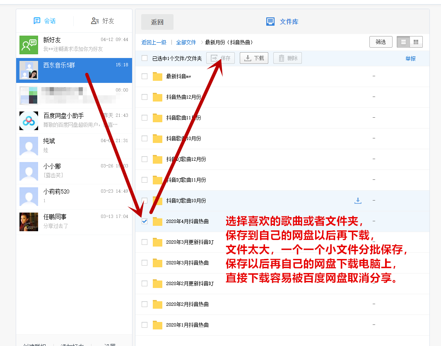Check the box for 抖音歌曲11月份
The width and height of the screenshot is (441, 346).
[145, 118]
